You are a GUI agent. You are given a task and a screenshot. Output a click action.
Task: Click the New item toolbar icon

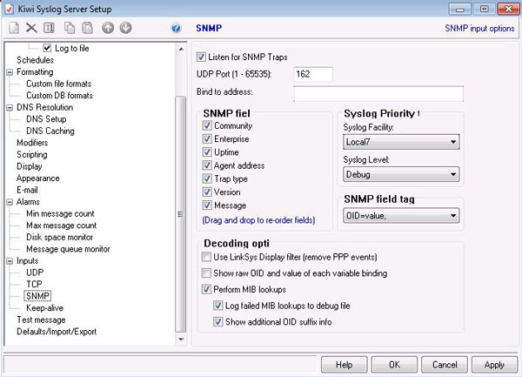pos(12,28)
